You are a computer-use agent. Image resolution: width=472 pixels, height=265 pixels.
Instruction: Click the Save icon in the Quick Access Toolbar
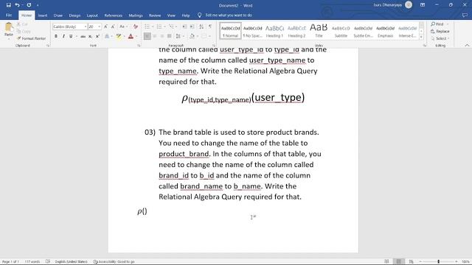(8, 5)
